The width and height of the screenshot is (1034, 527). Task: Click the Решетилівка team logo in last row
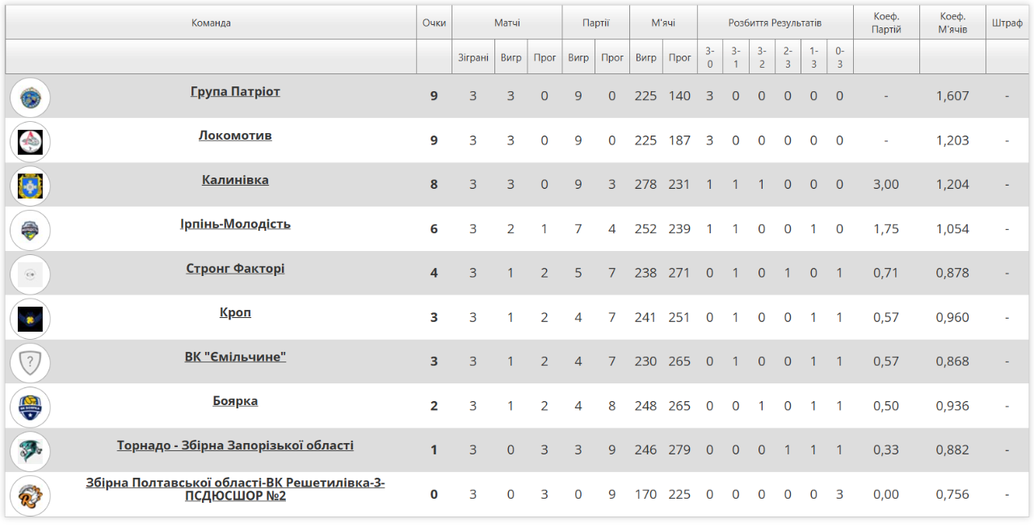30,496
